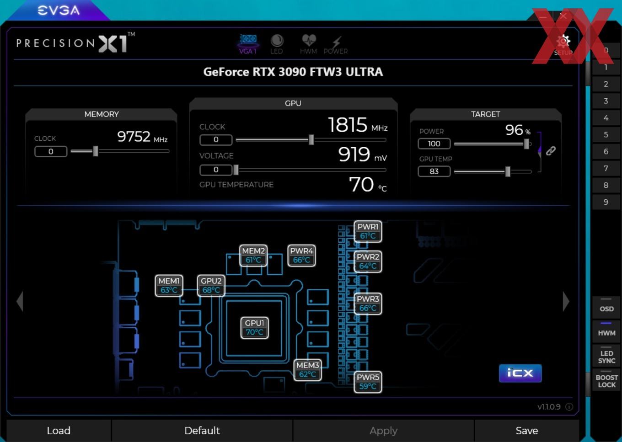
Task: Select profile slot 4
Action: click(606, 118)
